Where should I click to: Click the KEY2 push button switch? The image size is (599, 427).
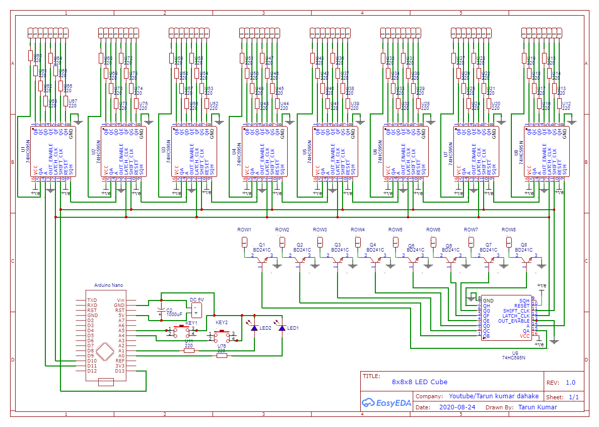pos(221,334)
